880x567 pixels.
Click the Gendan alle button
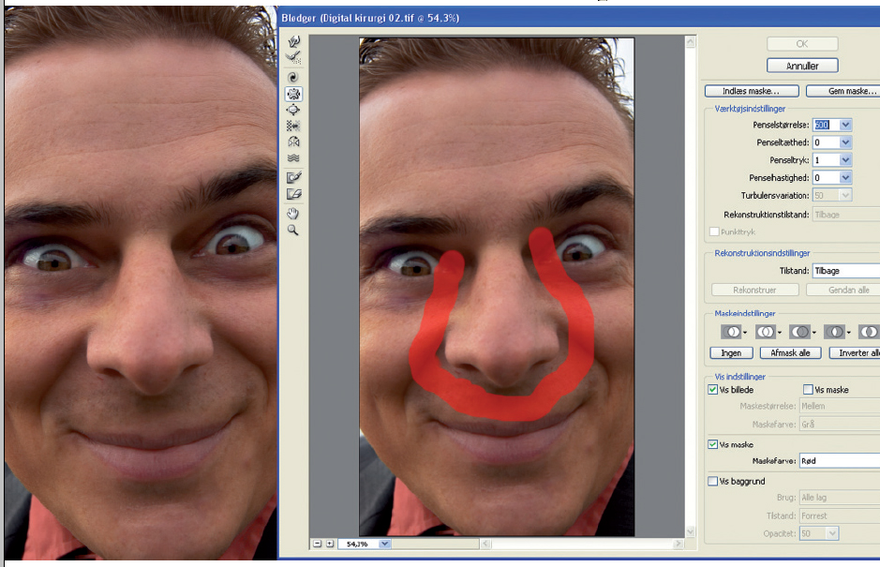coord(843,290)
